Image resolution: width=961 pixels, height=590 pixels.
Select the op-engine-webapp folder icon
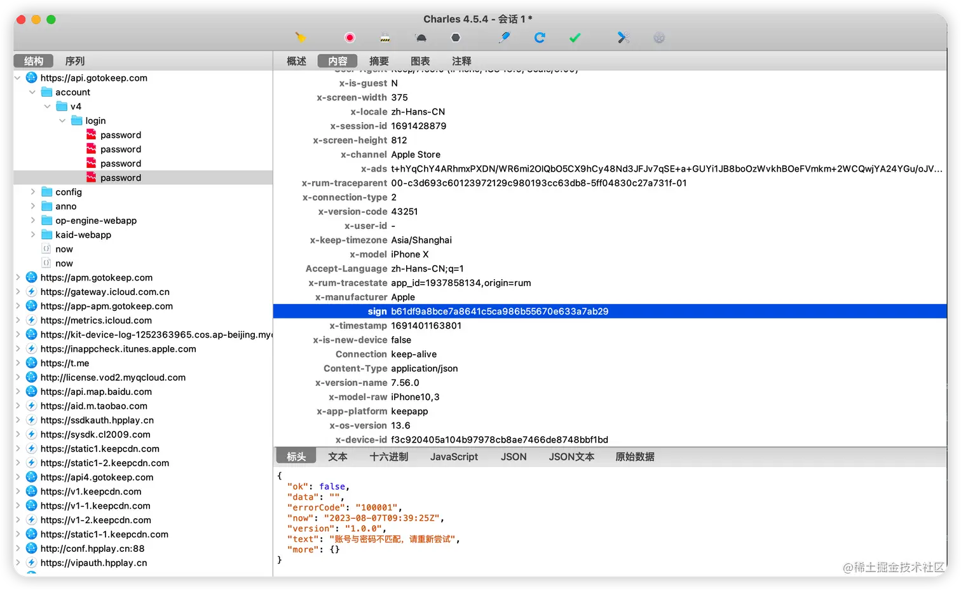click(46, 220)
